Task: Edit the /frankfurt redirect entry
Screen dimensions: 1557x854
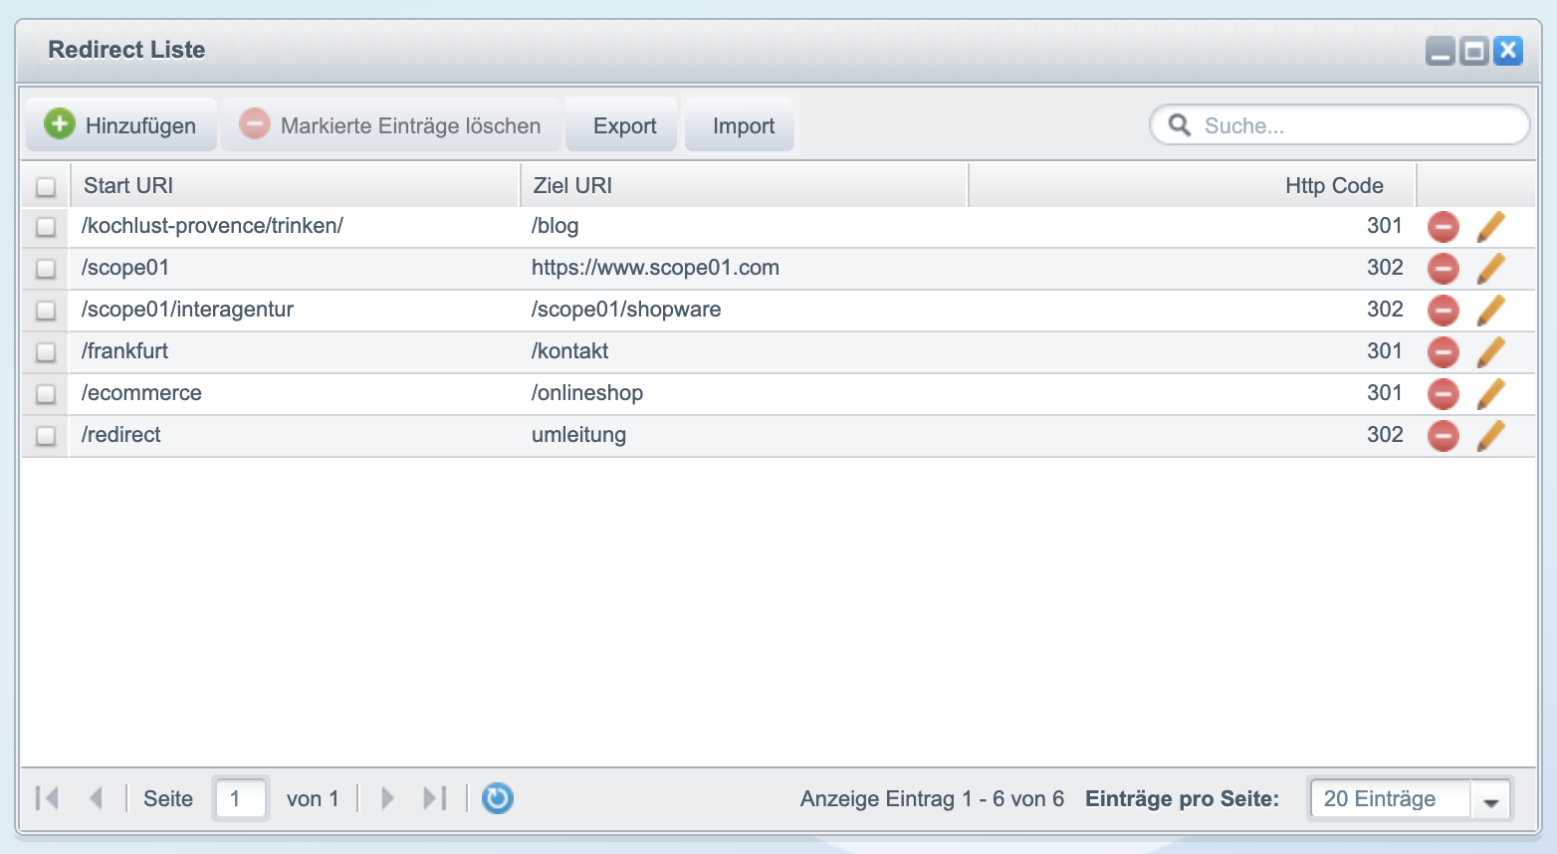Action: pyautogui.click(x=1490, y=352)
